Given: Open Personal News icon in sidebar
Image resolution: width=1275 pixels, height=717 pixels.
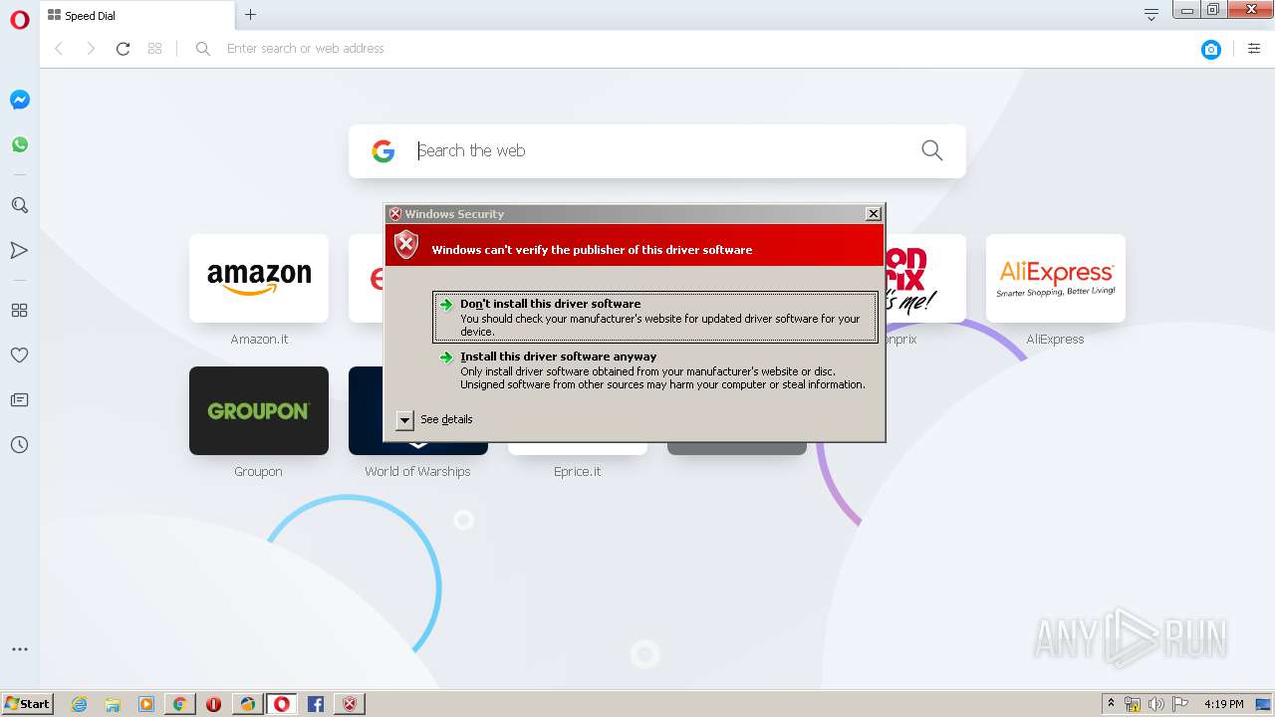Looking at the screenshot, I should 19,399.
